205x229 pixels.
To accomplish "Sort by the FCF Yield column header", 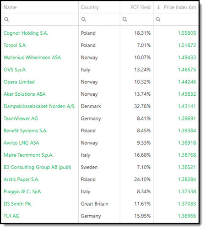I will click(x=140, y=7).
